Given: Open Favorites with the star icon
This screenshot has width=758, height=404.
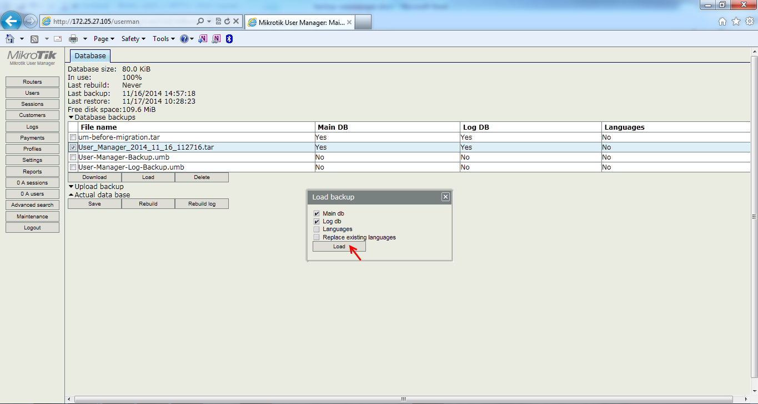Looking at the screenshot, I should pyautogui.click(x=736, y=22).
